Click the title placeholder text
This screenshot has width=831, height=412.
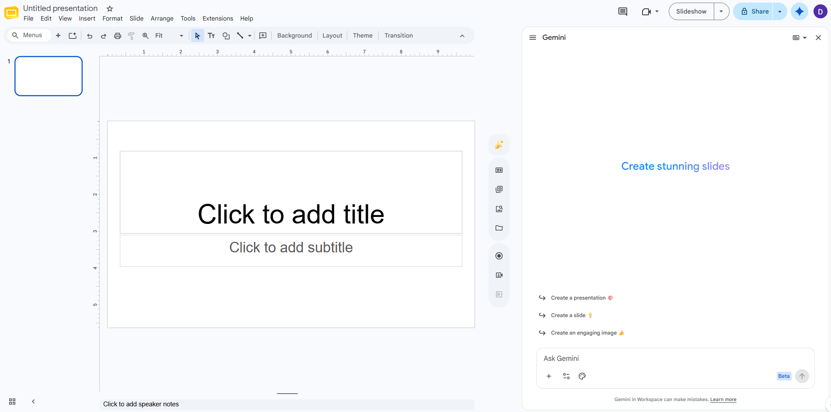click(x=291, y=214)
